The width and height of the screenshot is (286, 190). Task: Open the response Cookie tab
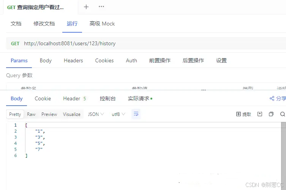pyautogui.click(x=43, y=98)
